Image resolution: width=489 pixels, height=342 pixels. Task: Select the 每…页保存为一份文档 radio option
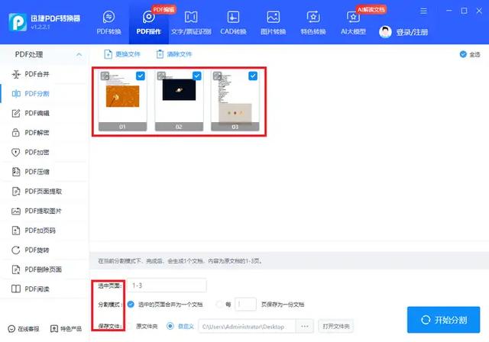click(219, 305)
